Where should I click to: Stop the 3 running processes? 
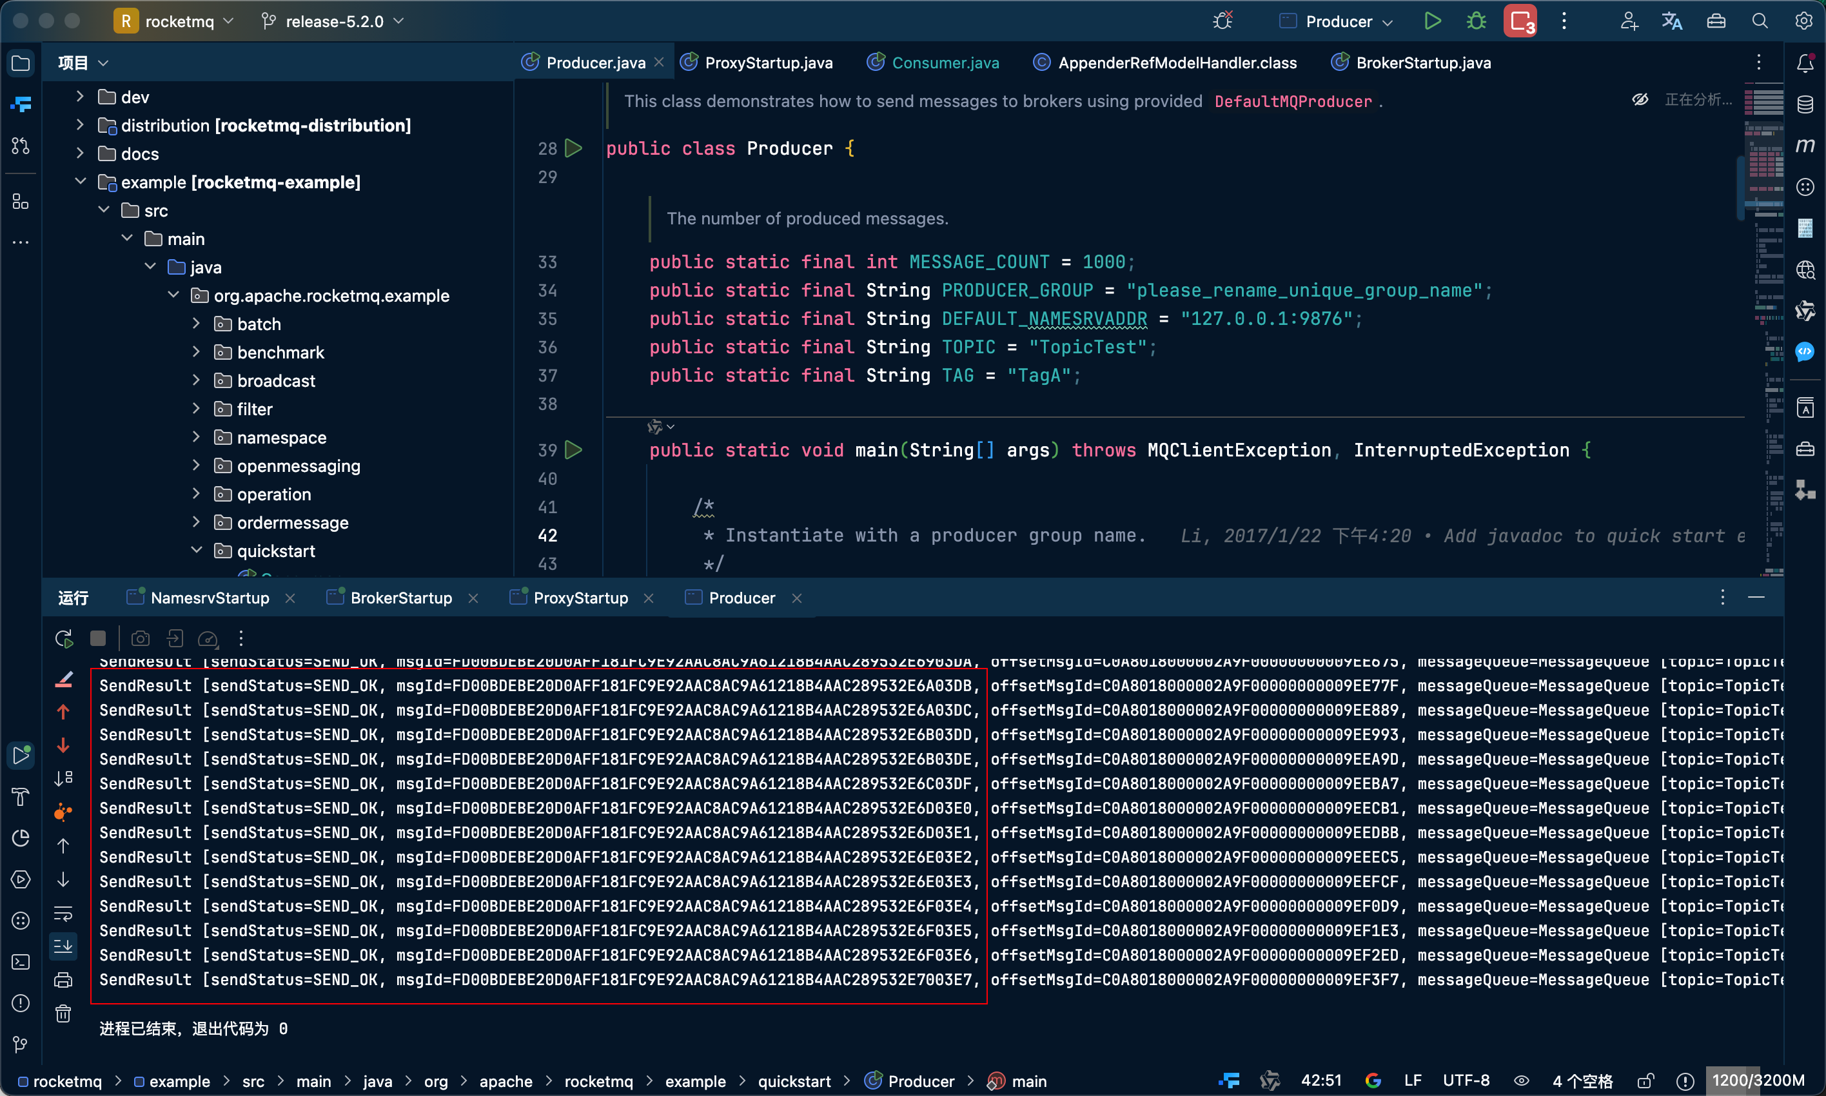click(1520, 21)
